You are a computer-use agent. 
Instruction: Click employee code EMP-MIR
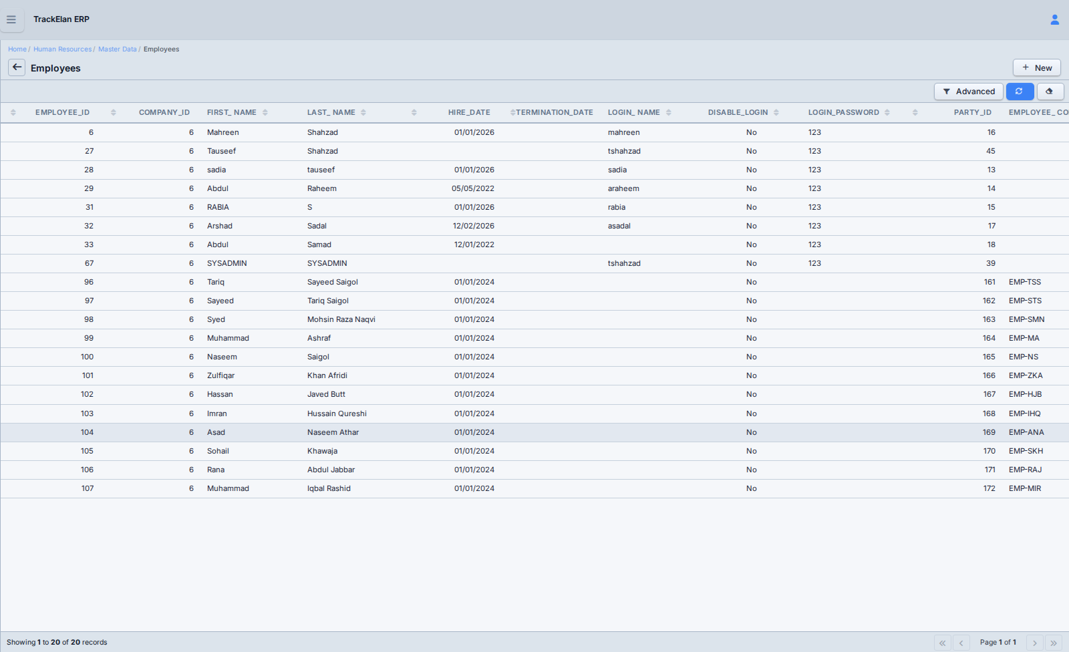click(x=1025, y=488)
